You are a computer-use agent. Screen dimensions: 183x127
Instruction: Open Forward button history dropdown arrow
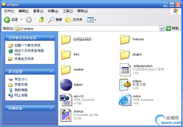pyautogui.click(x=35, y=19)
